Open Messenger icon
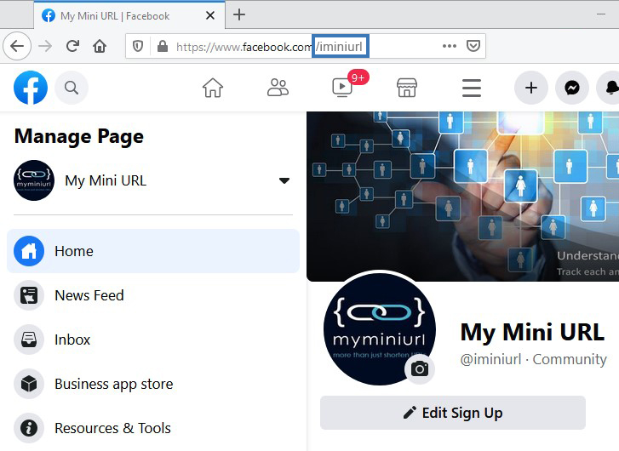Viewport: 619px width, 451px height. 572,88
